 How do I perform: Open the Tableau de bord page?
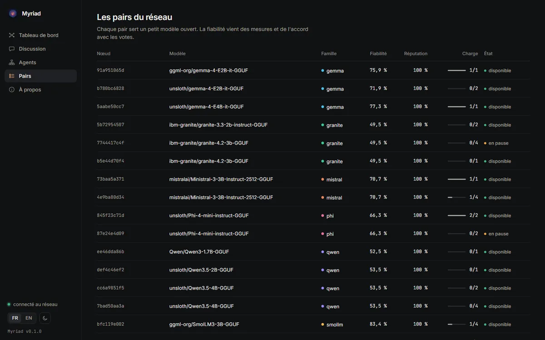(40, 35)
